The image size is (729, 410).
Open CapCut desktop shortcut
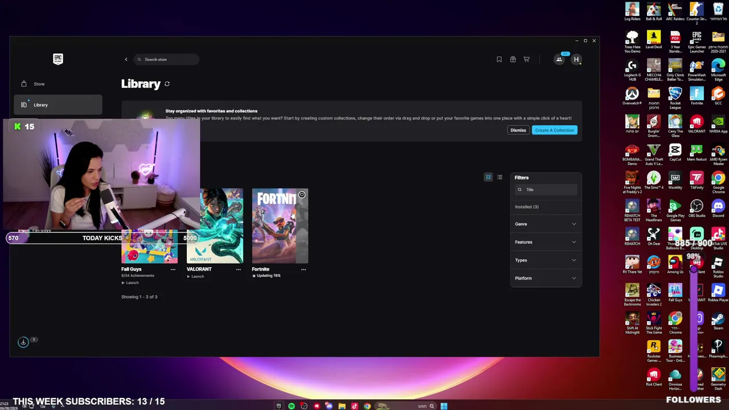(x=675, y=152)
